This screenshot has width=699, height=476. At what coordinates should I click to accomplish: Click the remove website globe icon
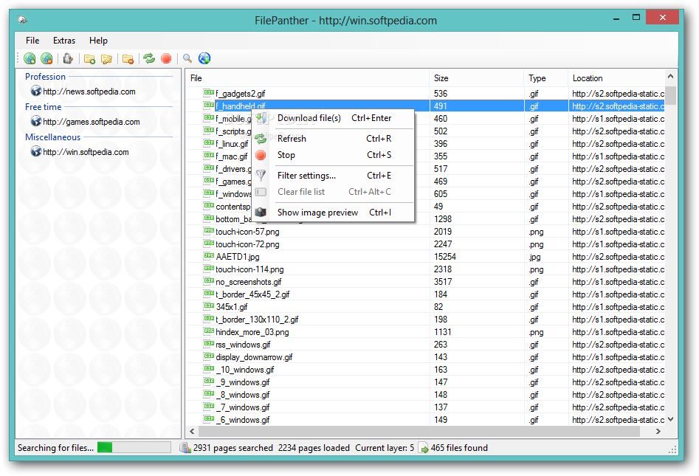point(47,58)
